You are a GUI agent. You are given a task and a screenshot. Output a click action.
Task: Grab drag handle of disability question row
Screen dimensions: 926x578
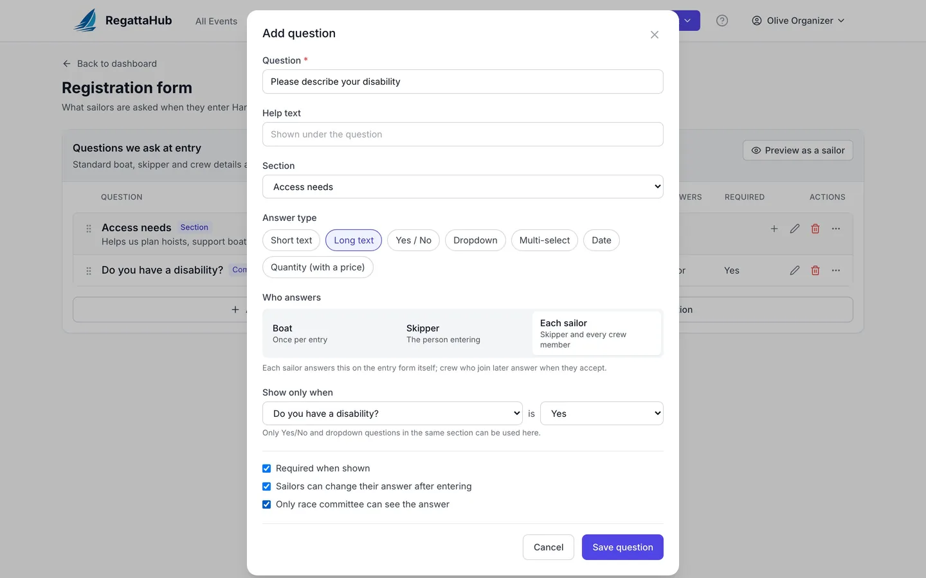tap(89, 271)
